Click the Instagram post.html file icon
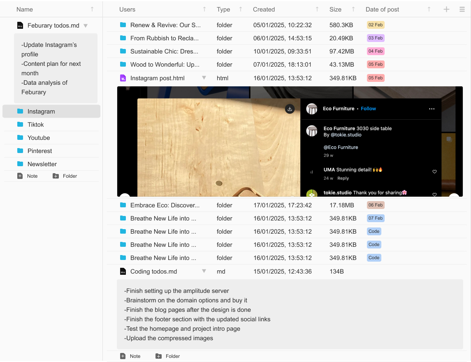The height and width of the screenshot is (362, 471). 123,78
